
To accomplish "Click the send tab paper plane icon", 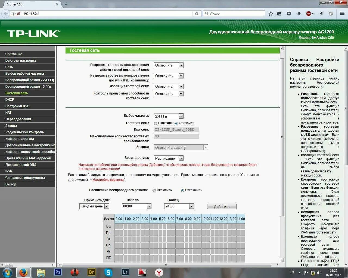I will pyautogui.click(x=321, y=14).
